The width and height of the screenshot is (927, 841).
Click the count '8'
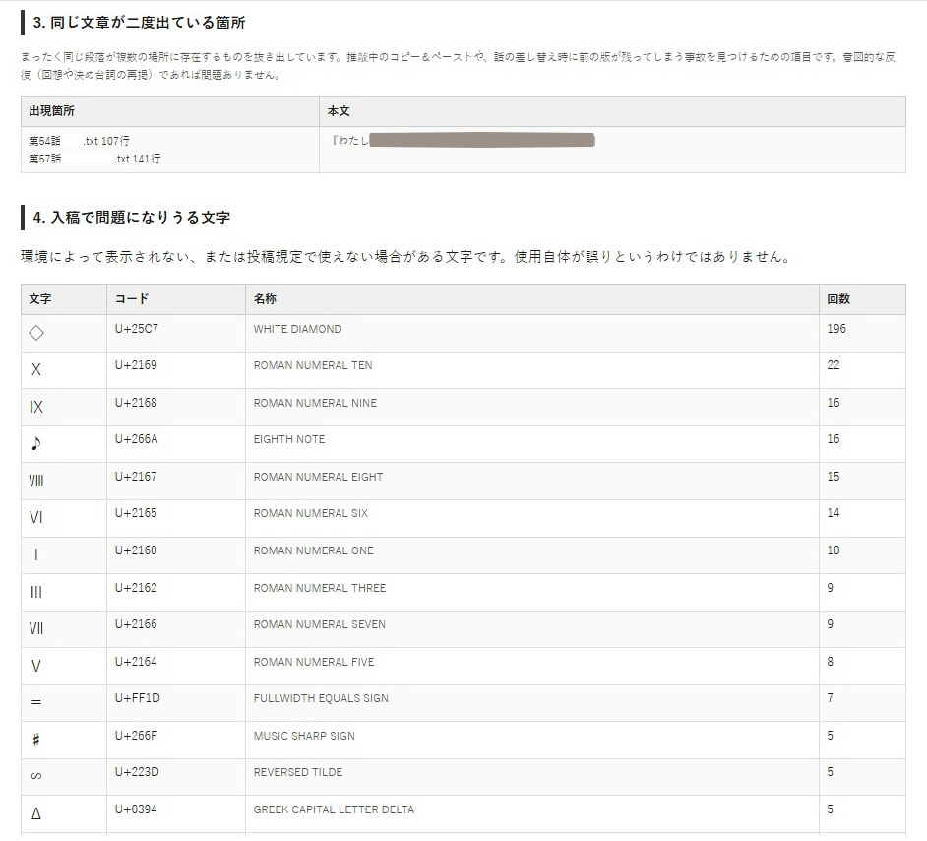[x=830, y=662]
